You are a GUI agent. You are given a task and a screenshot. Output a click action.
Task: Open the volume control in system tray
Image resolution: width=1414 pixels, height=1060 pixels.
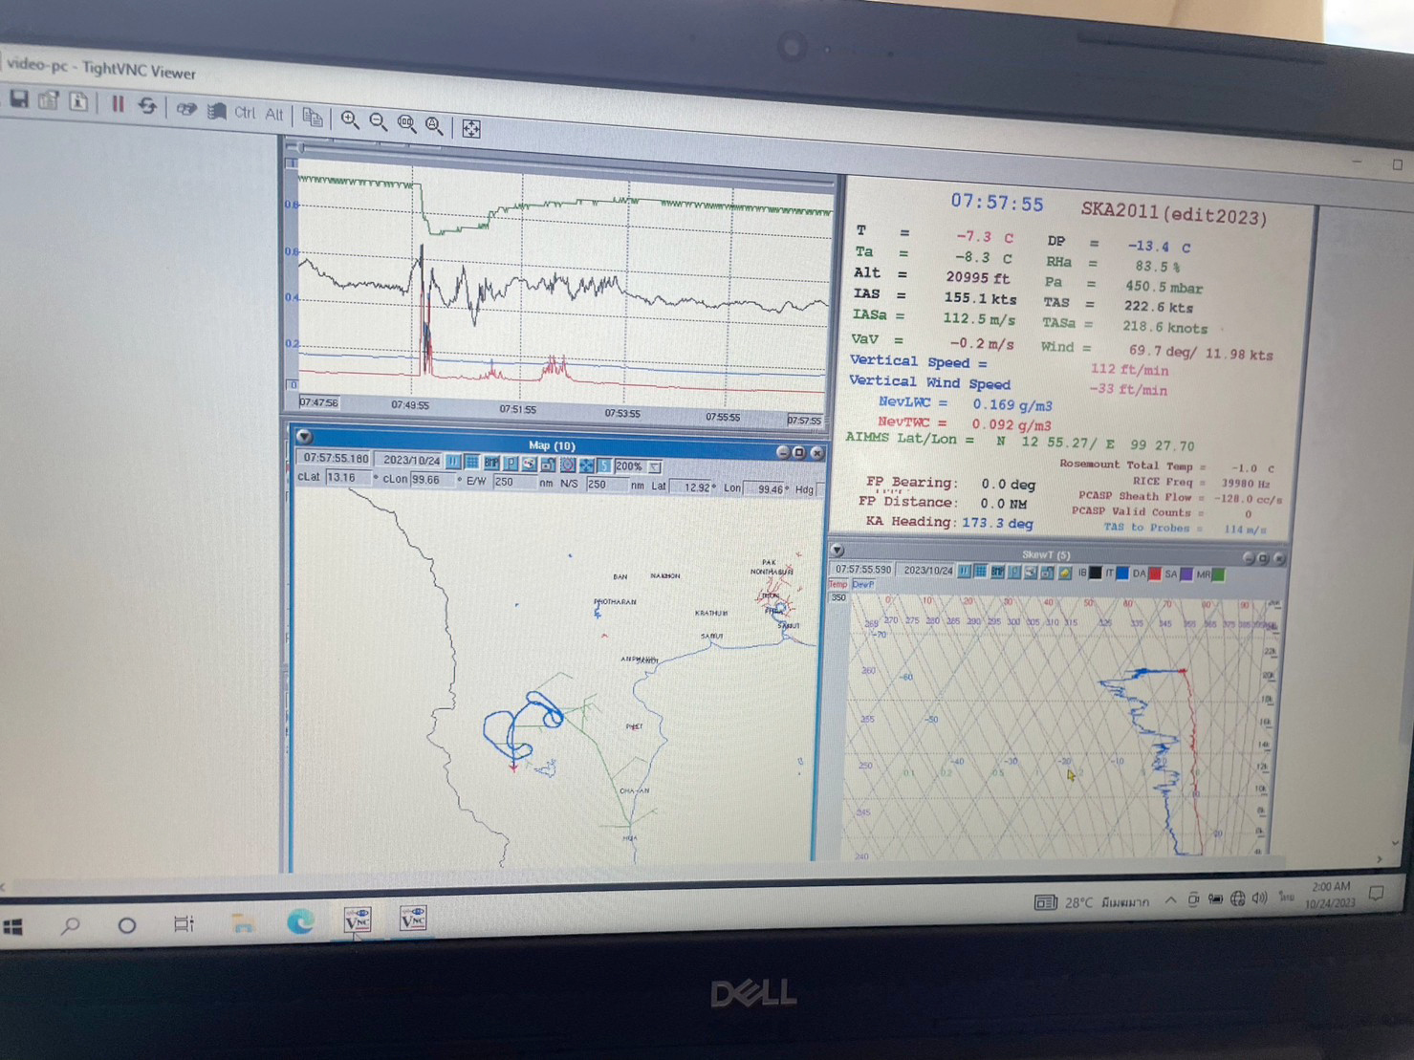(x=1260, y=898)
